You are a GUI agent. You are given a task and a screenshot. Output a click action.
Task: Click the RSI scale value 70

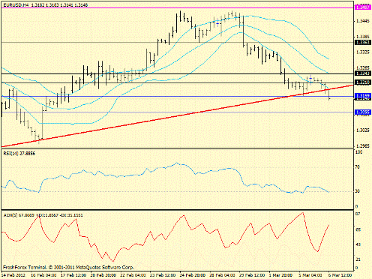358,167
